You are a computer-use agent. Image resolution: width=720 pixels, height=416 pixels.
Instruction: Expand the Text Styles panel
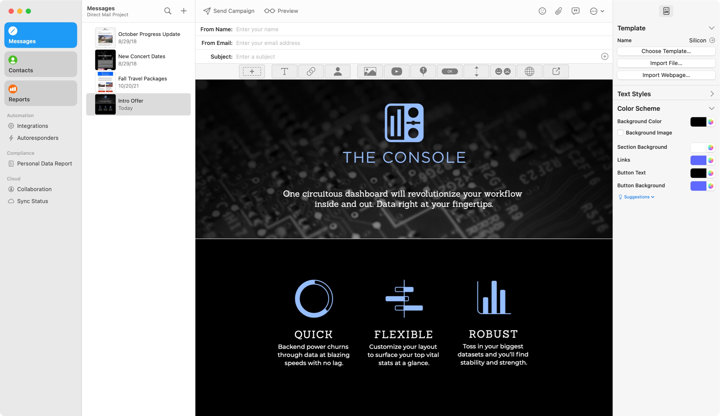pyautogui.click(x=712, y=94)
